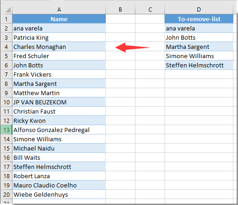Screen dimensions: 238x205
Task: Select cell containing JP VAN BEUZEKOM
Action: [x=59, y=102]
